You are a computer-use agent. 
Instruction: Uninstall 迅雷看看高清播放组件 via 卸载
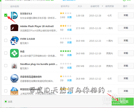(126, 78)
